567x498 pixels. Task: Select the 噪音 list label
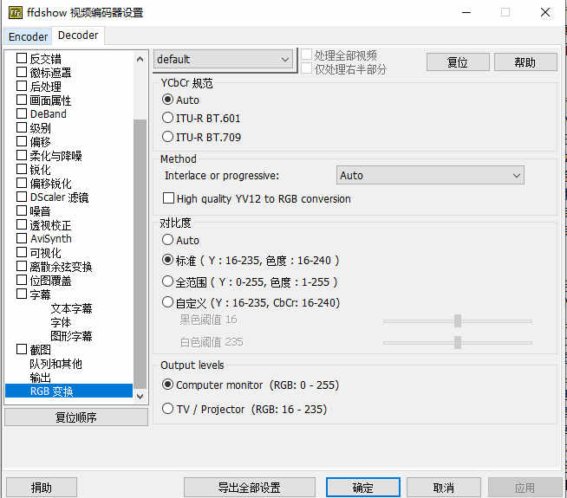pos(40,211)
